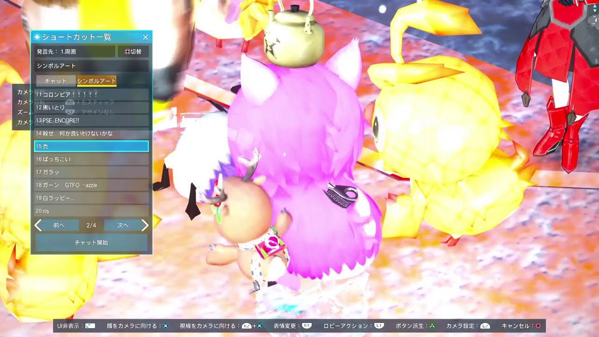
Task: Switch to the チャット tab
Action: pos(56,81)
